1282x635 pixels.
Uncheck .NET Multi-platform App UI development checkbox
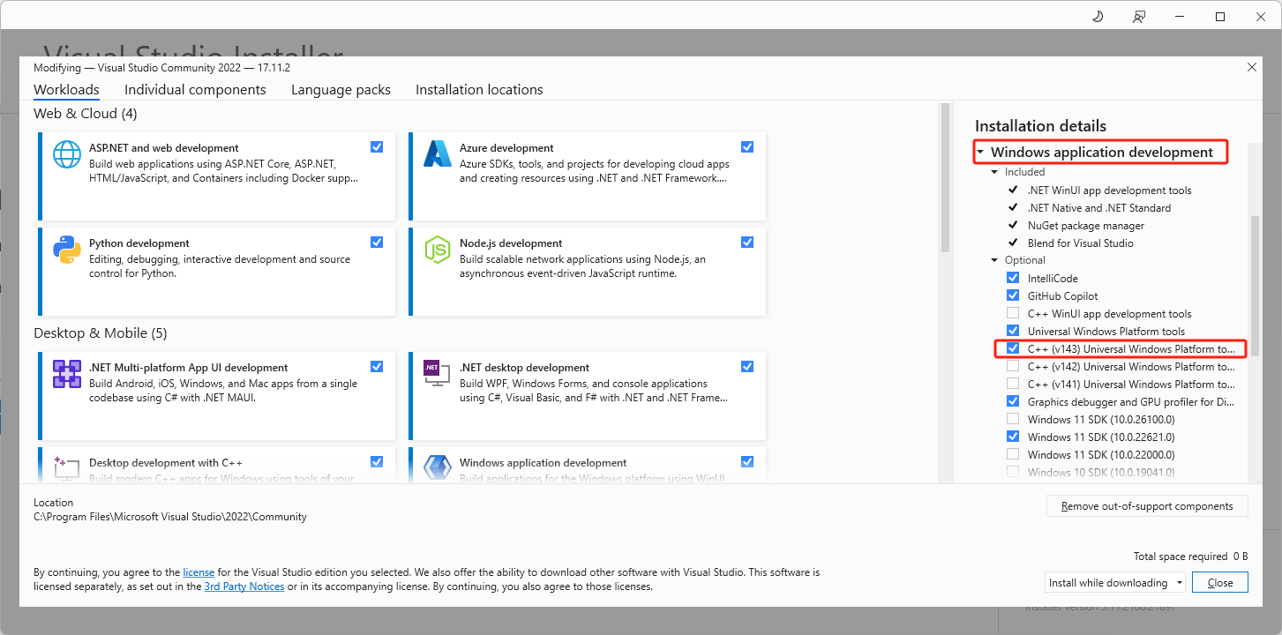pyautogui.click(x=377, y=367)
